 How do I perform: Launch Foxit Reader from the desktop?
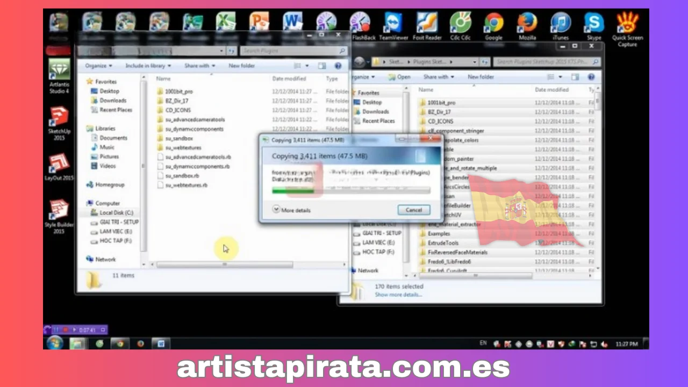[x=427, y=26]
